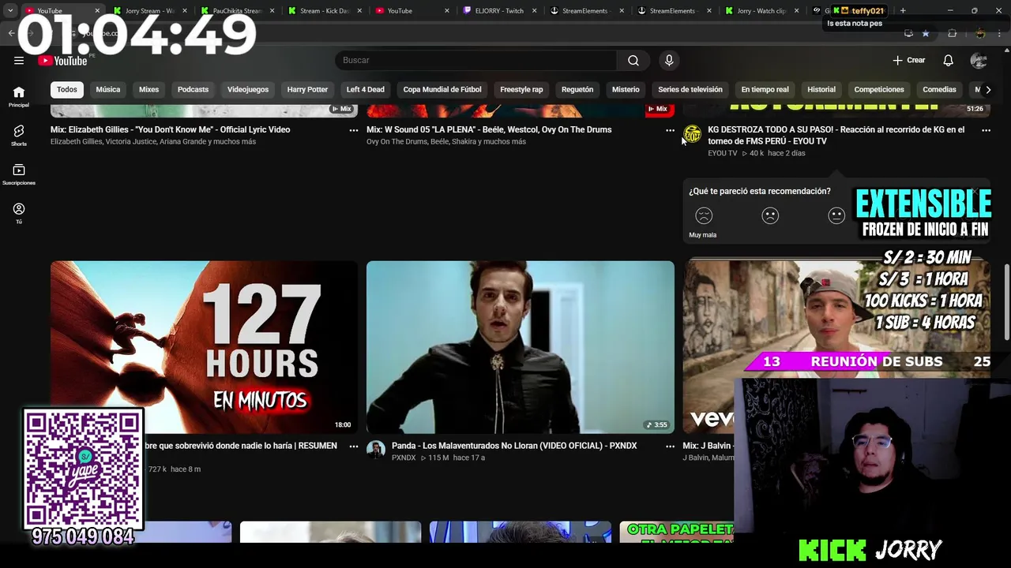Start voice search with the microphone icon
Viewport: 1011px width, 568px height.
(669, 60)
